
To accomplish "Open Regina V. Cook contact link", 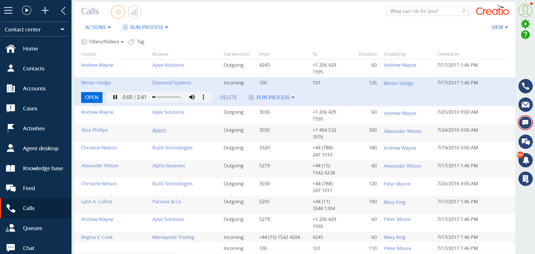I will [x=97, y=237].
